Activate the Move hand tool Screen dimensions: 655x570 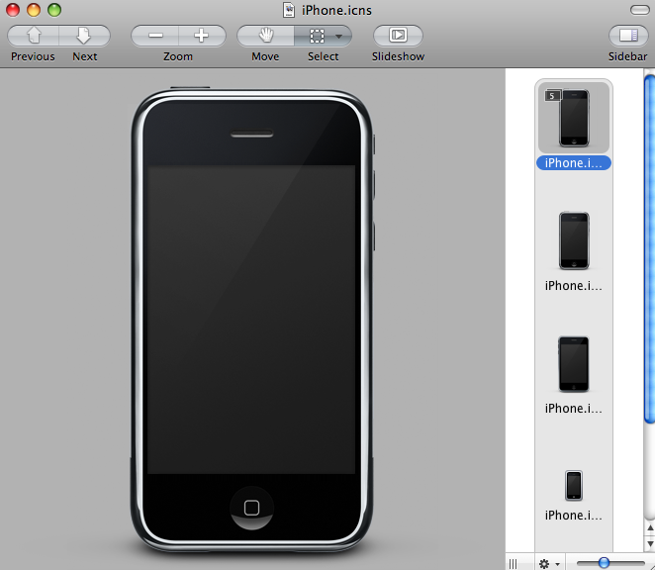(x=266, y=36)
